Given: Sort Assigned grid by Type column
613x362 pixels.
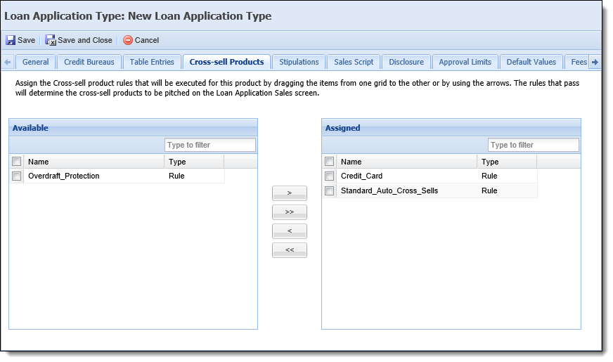Looking at the screenshot, I should point(507,162).
